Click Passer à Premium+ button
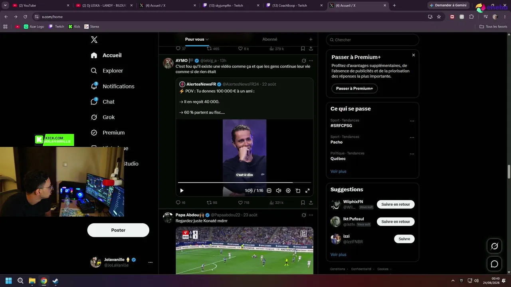Image resolution: width=511 pixels, height=287 pixels. pyautogui.click(x=355, y=88)
